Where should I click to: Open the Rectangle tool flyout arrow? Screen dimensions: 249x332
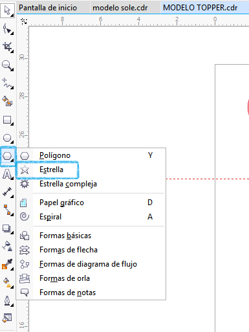coord(12,124)
